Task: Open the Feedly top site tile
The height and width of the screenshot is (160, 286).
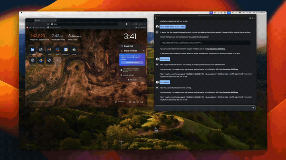Action: 74,49
